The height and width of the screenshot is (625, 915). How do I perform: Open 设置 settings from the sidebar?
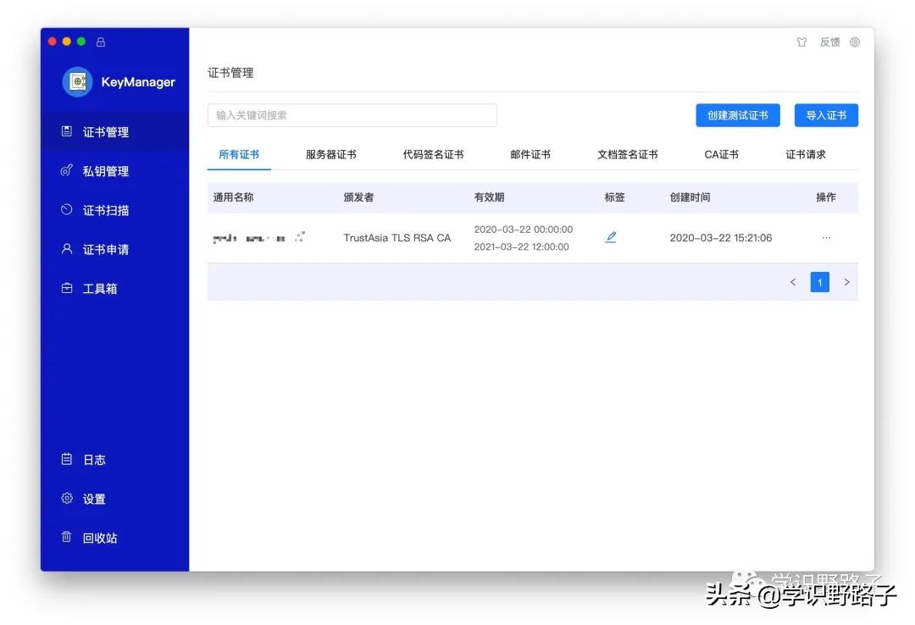(x=93, y=499)
